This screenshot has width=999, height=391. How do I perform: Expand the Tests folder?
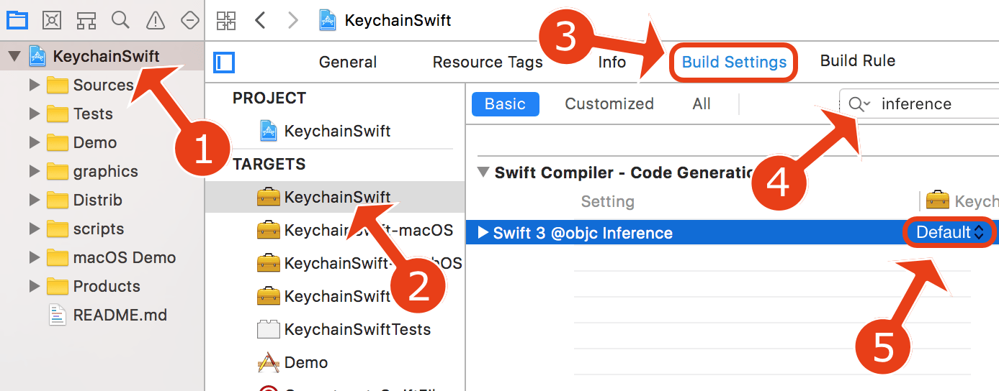pos(35,114)
